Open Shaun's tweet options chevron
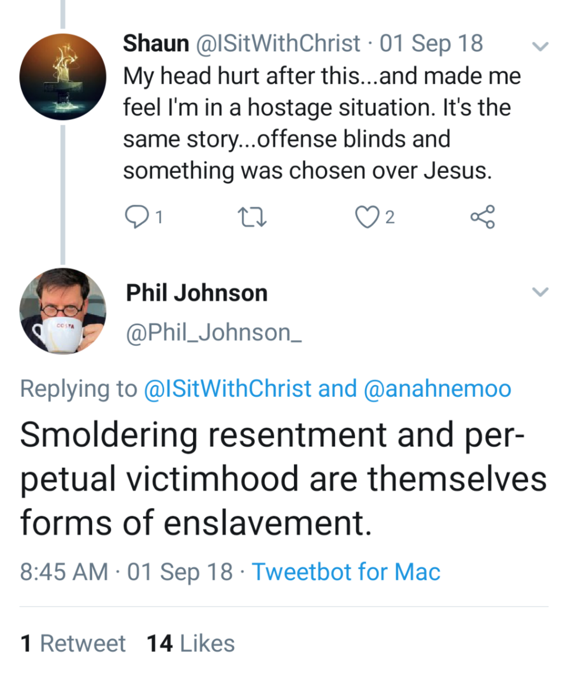Image resolution: width=568 pixels, height=677 pixels. click(x=540, y=46)
